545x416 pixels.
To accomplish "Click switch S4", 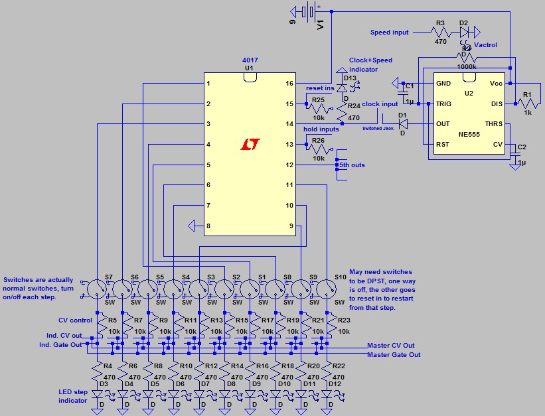I will click(x=173, y=289).
